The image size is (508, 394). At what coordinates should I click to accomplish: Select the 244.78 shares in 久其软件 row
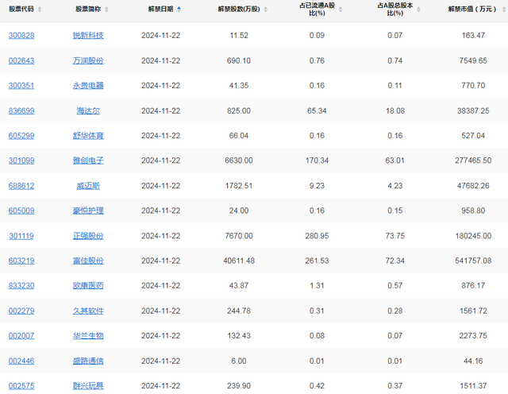pos(239,311)
